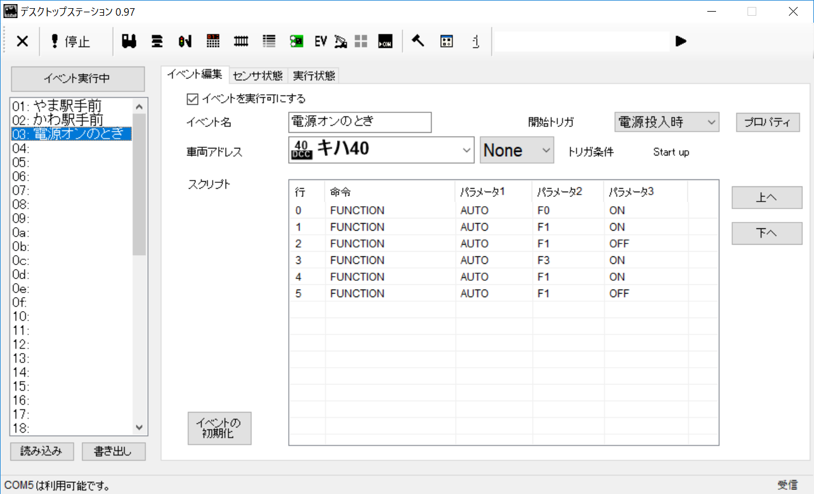Screen dimensions: 814x494
Task: Open the track layout icon
Action: [241, 41]
